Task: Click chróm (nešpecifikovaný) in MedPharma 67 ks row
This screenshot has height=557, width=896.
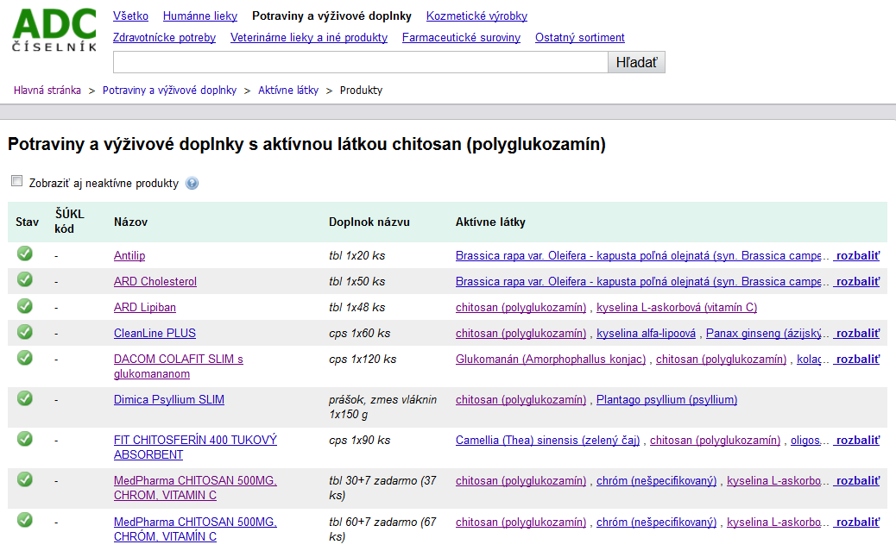Action: (657, 522)
